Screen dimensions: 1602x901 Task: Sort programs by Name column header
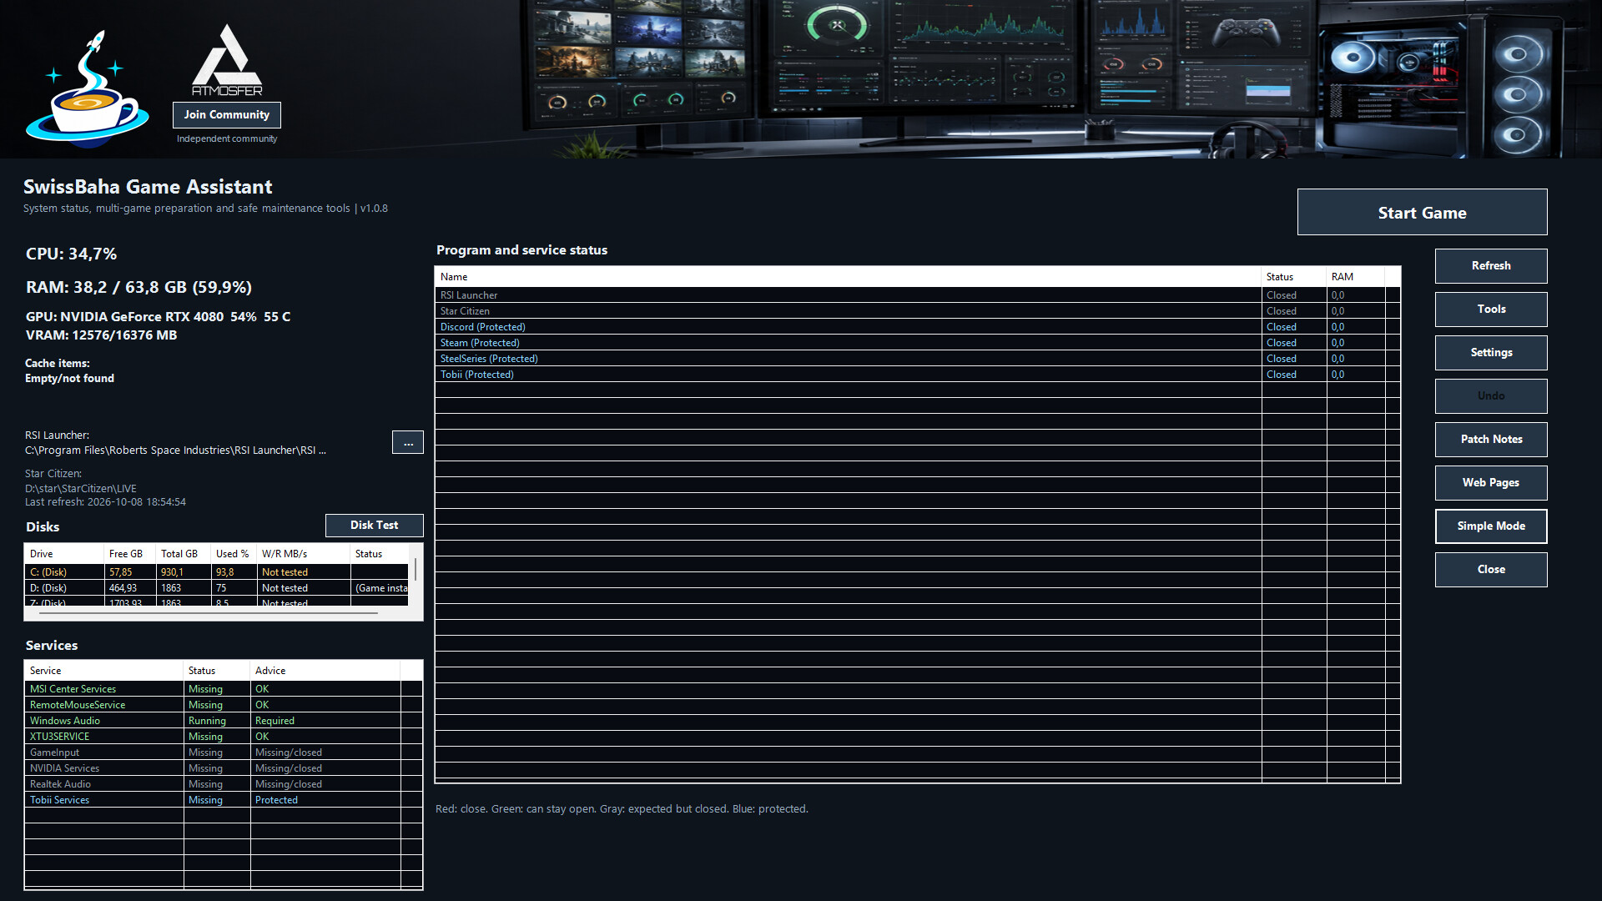(x=848, y=277)
